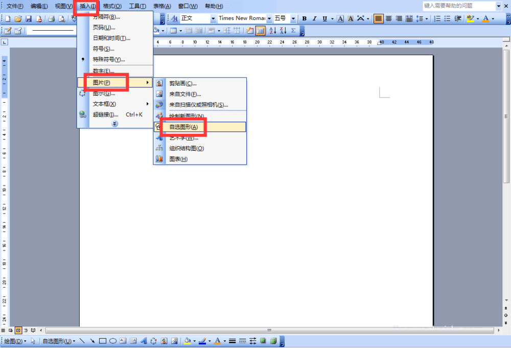The height and width of the screenshot is (348, 511).
Task: Click the Styles and Formatting icon
Action: [x=174, y=18]
